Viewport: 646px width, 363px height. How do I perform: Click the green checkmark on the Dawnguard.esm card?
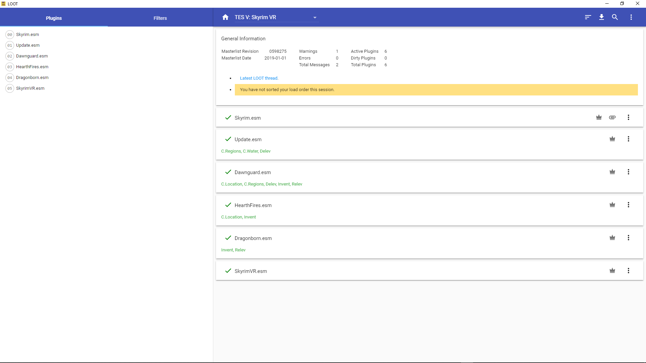click(x=228, y=172)
